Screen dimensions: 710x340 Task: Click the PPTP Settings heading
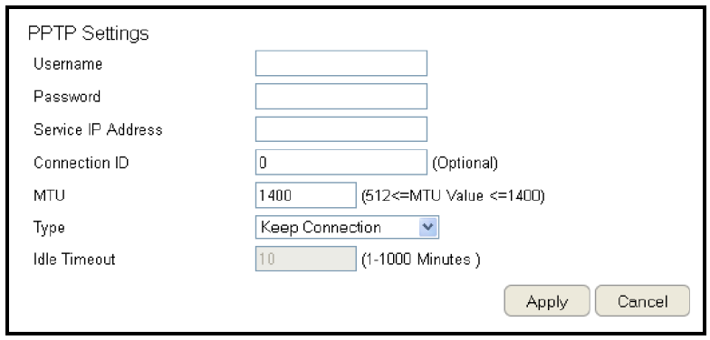click(x=89, y=33)
